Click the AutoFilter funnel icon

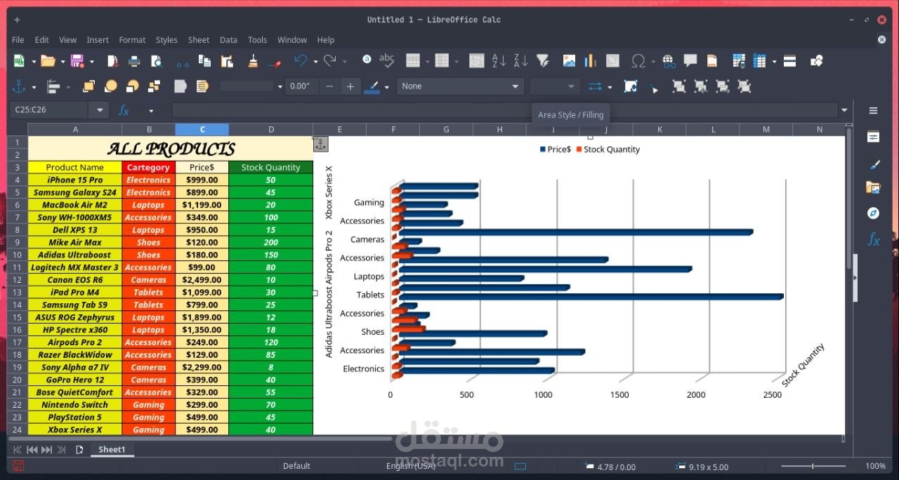[x=543, y=61]
